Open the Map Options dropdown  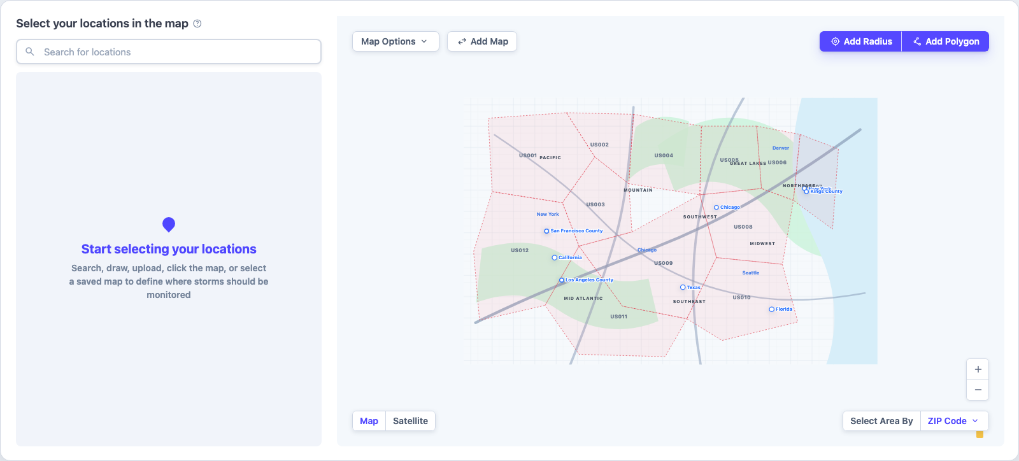pyautogui.click(x=395, y=41)
